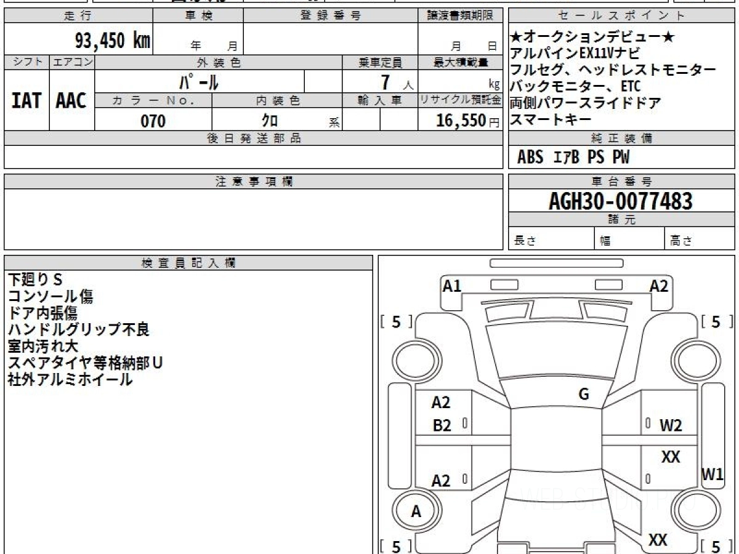Screen dimensions: 739x554
Task: Click the mileage value 93,450 km
Action: point(112,41)
